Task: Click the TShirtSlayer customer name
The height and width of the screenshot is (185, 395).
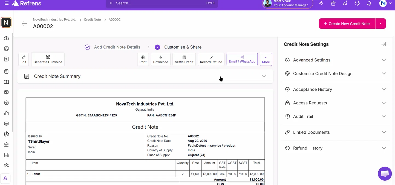Action: (x=39, y=142)
